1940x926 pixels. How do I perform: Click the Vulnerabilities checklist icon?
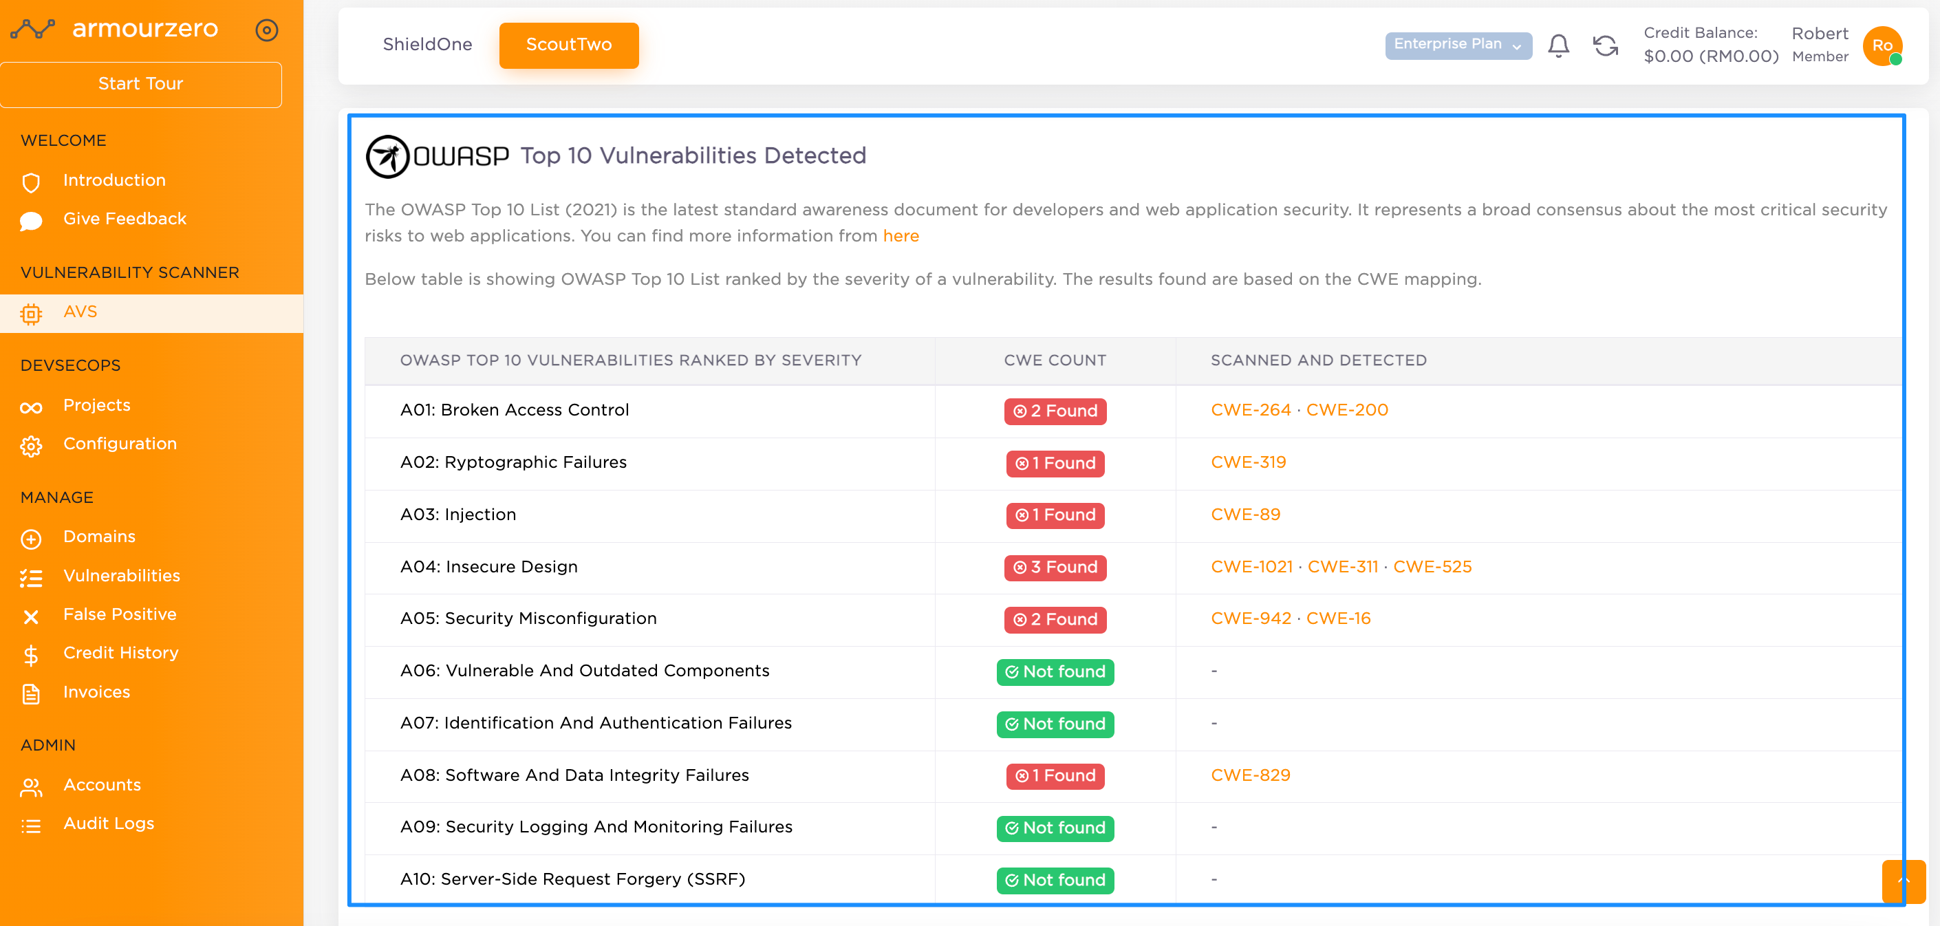(x=31, y=577)
